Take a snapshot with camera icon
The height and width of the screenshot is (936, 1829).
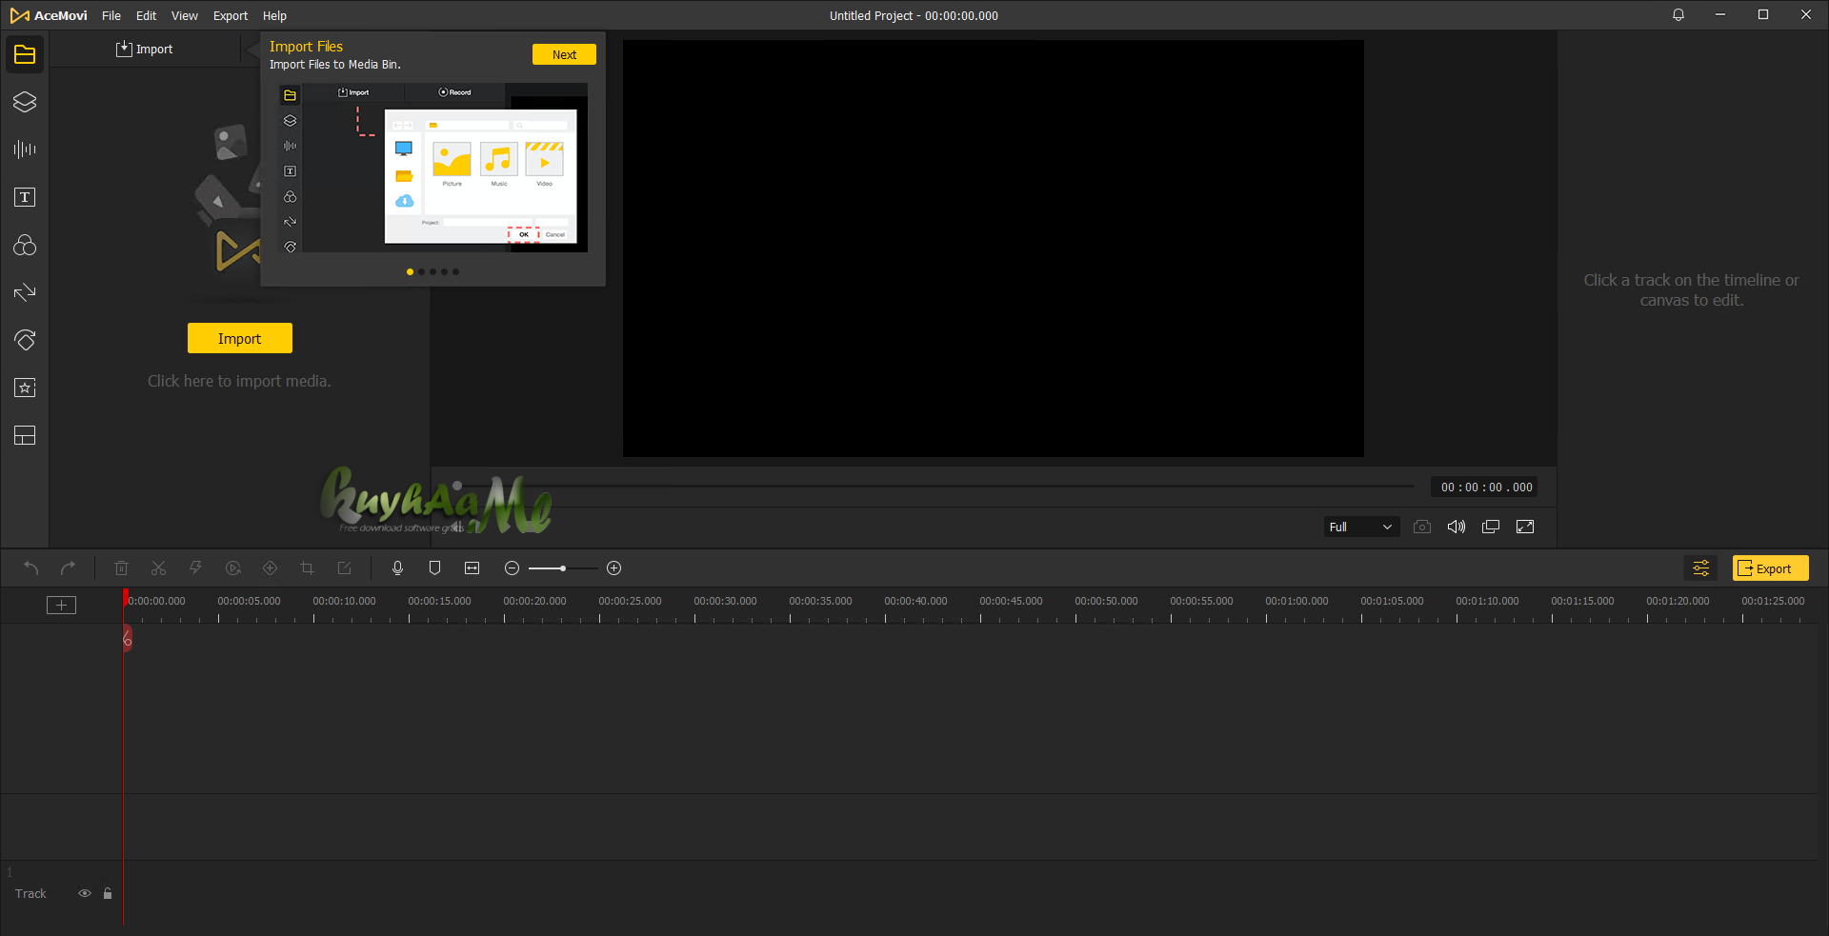pos(1422,527)
